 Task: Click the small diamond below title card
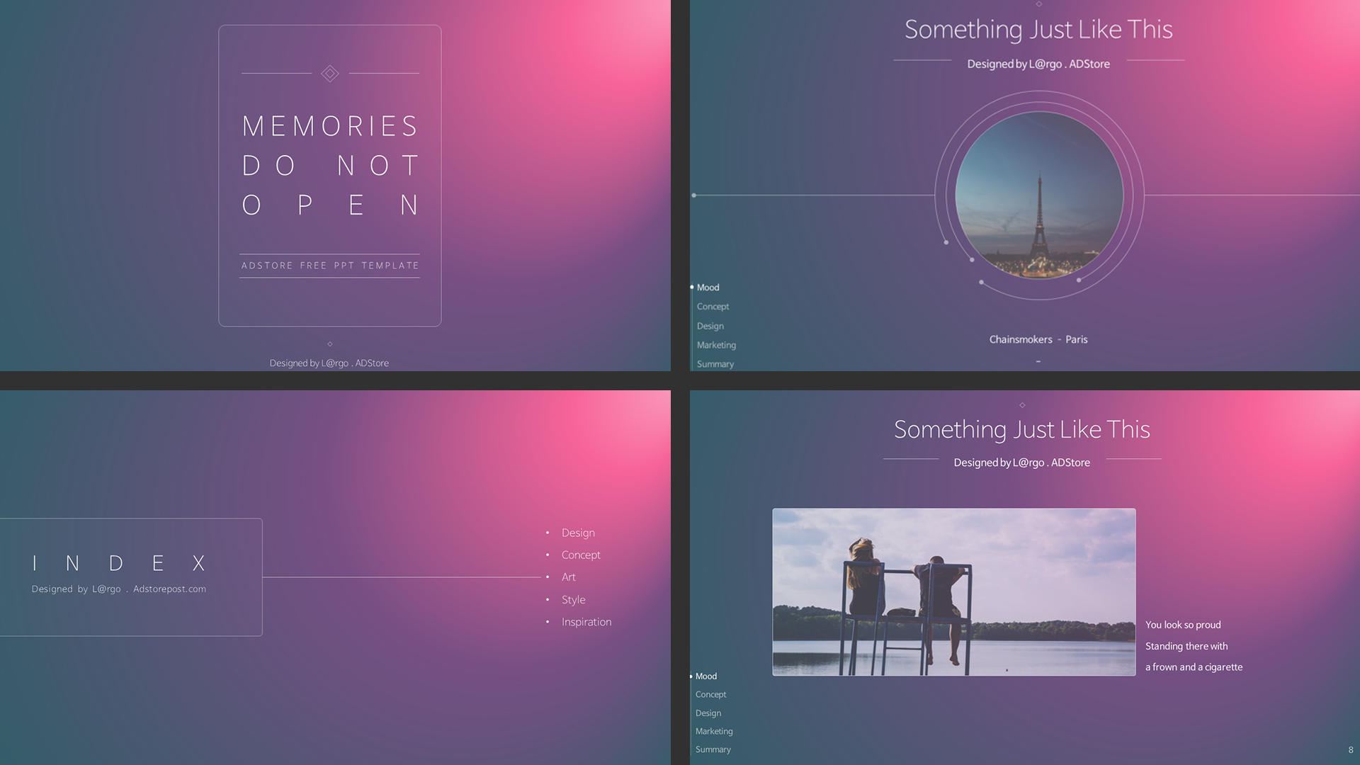(x=330, y=344)
